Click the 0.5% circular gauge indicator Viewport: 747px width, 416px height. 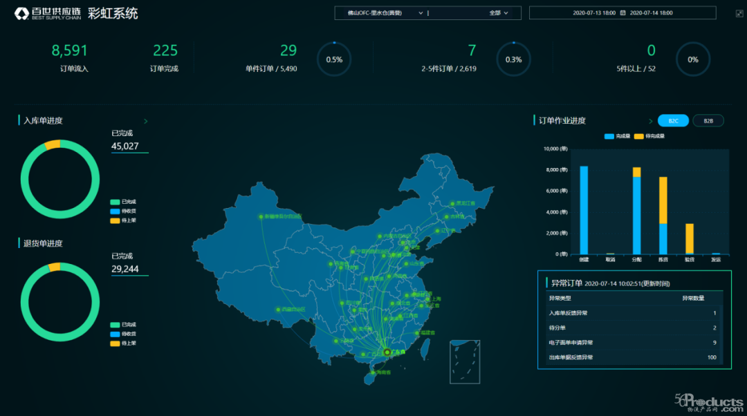[x=333, y=59]
